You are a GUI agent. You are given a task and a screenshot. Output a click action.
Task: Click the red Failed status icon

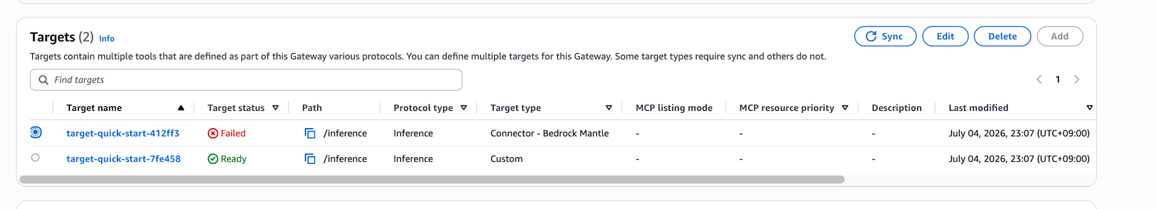(213, 133)
